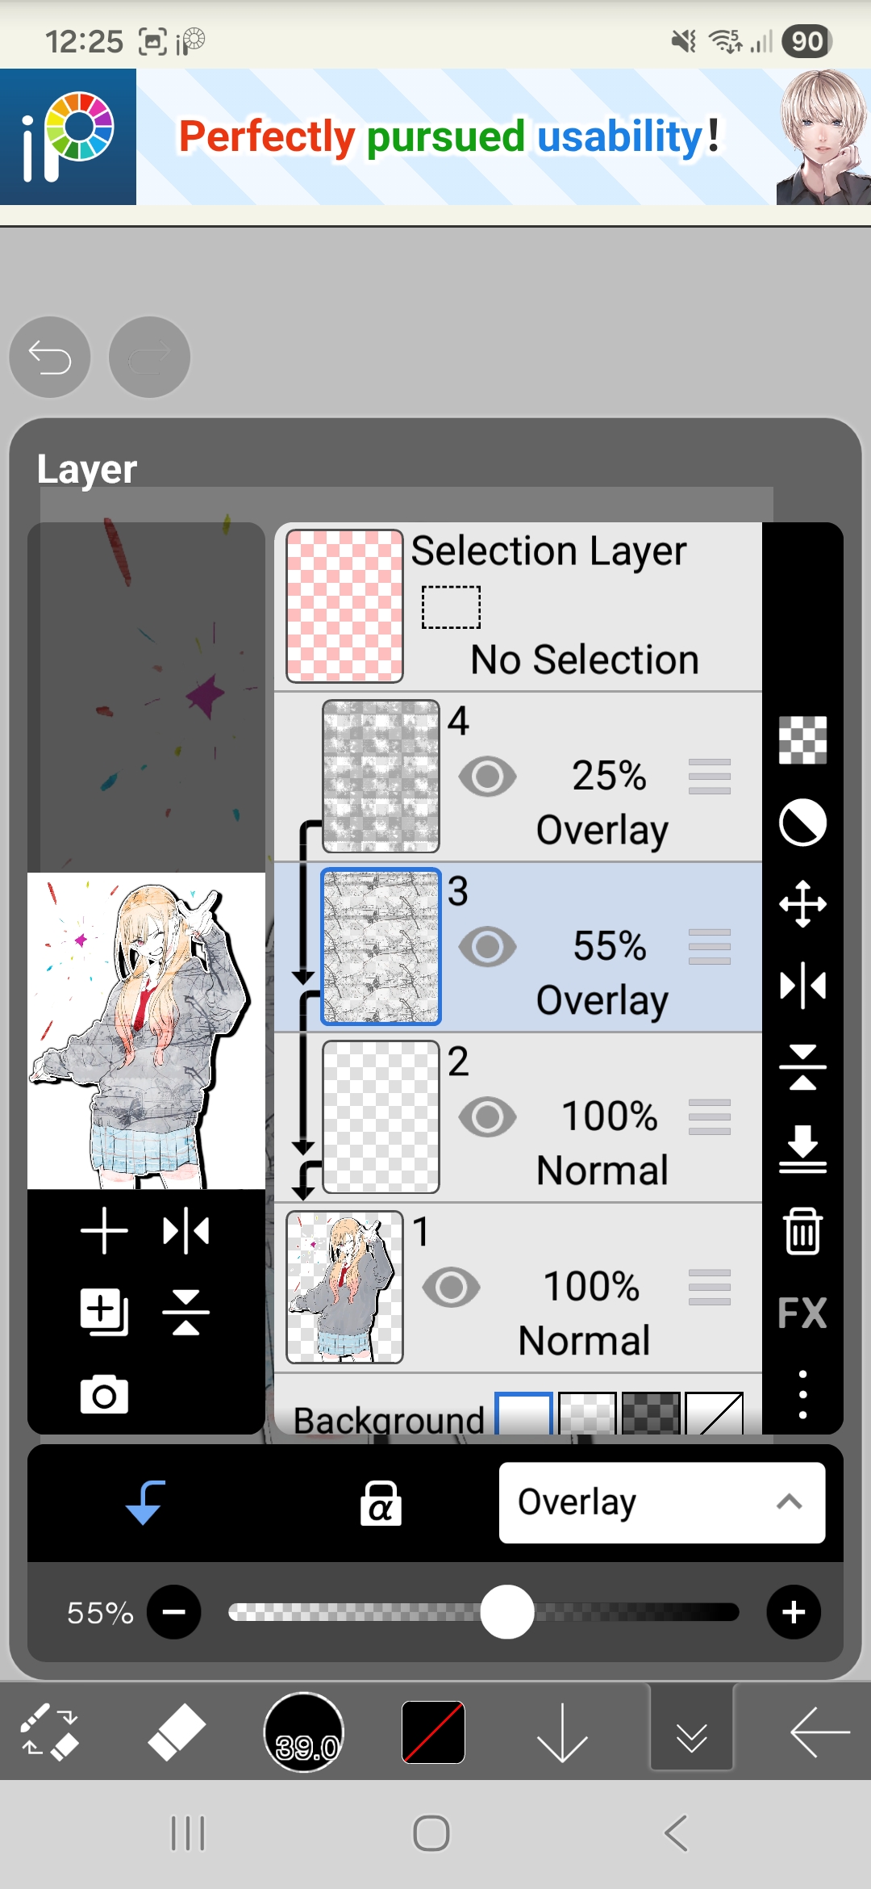Select layer 2 in the list
Image resolution: width=871 pixels, height=1889 pixels.
point(518,1117)
